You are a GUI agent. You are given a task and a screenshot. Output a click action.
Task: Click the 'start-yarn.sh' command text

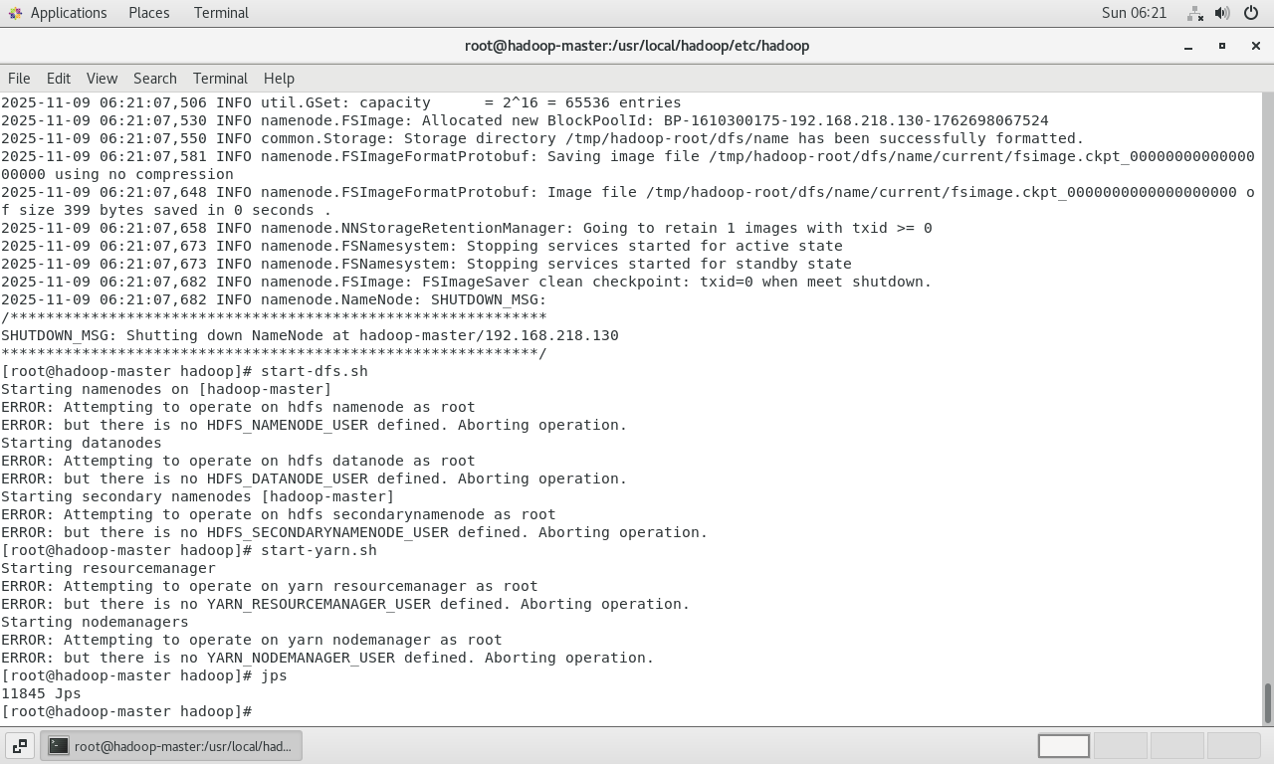[x=318, y=550]
